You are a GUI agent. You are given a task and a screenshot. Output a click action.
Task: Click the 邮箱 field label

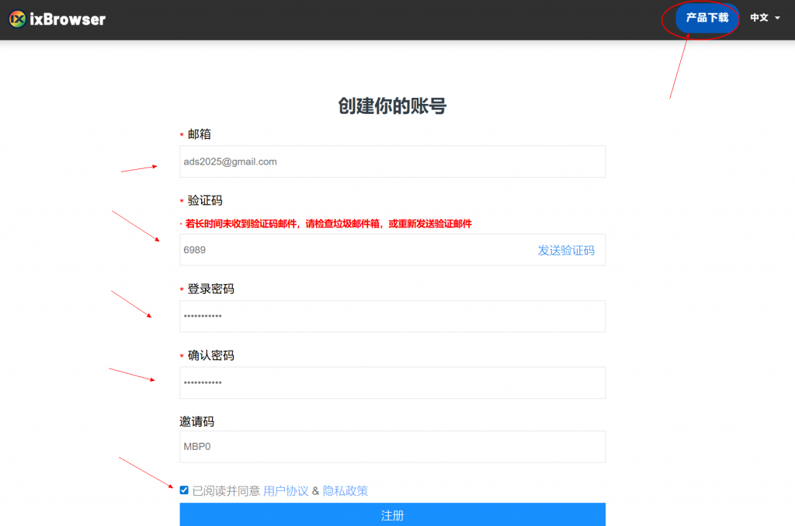pos(199,134)
